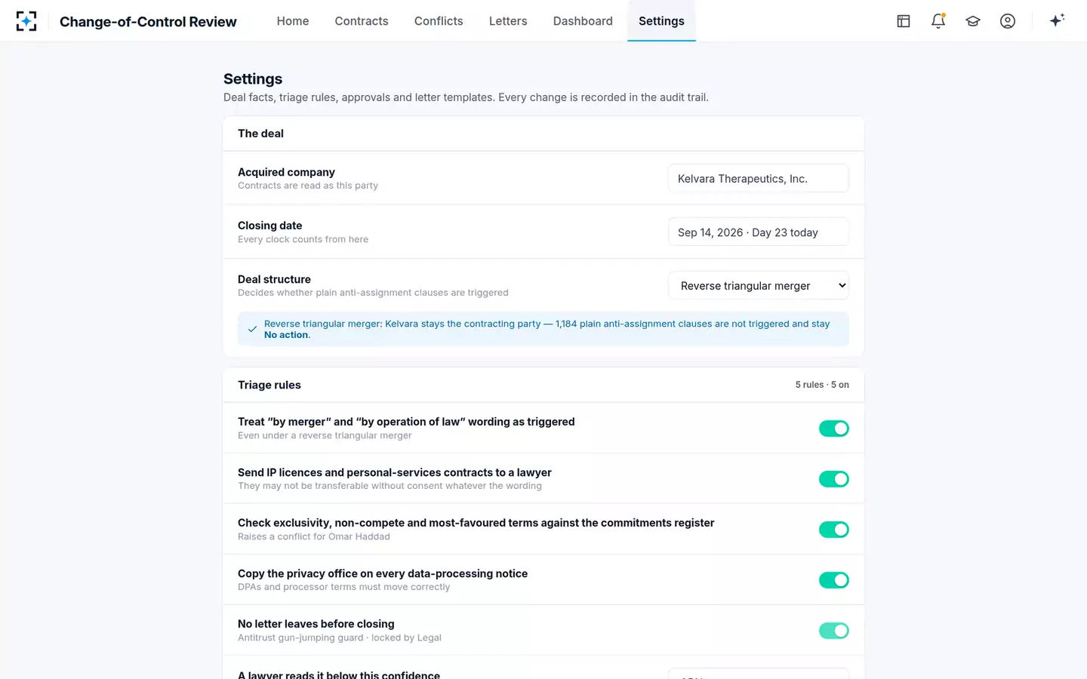Open the user account profile icon

click(1008, 21)
